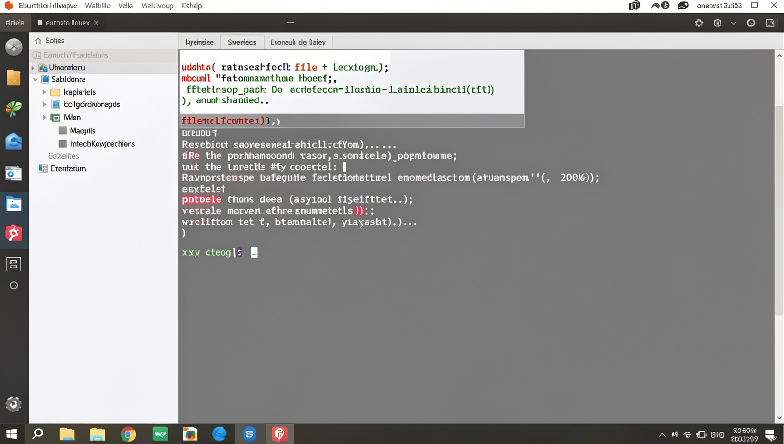This screenshot has width=784, height=444.
Task: Open the Velle menu
Action: pos(125,6)
